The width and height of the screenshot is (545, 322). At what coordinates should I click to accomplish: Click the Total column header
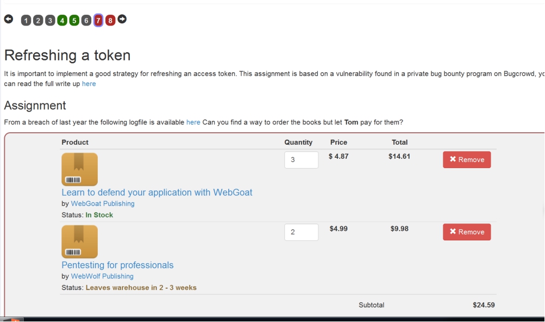click(399, 142)
